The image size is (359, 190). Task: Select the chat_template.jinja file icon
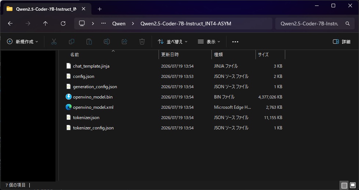pos(68,66)
